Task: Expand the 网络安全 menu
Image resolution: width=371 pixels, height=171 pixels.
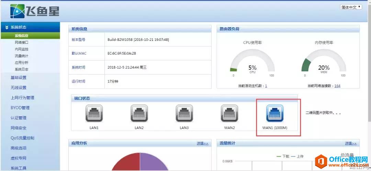Action: tap(19, 128)
